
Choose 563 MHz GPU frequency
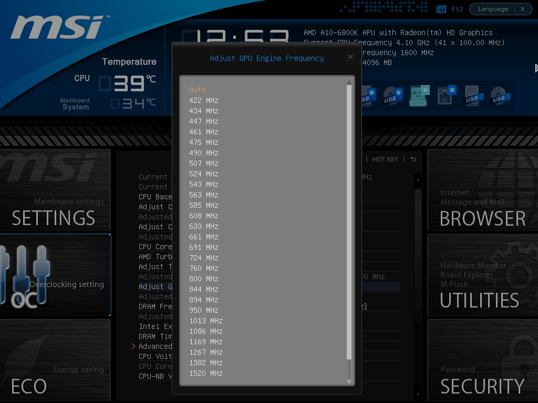point(203,195)
